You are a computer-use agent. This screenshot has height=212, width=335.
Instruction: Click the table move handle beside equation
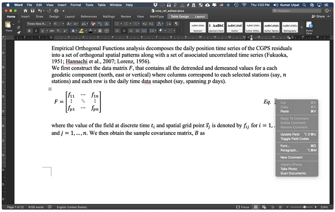click(x=50, y=89)
